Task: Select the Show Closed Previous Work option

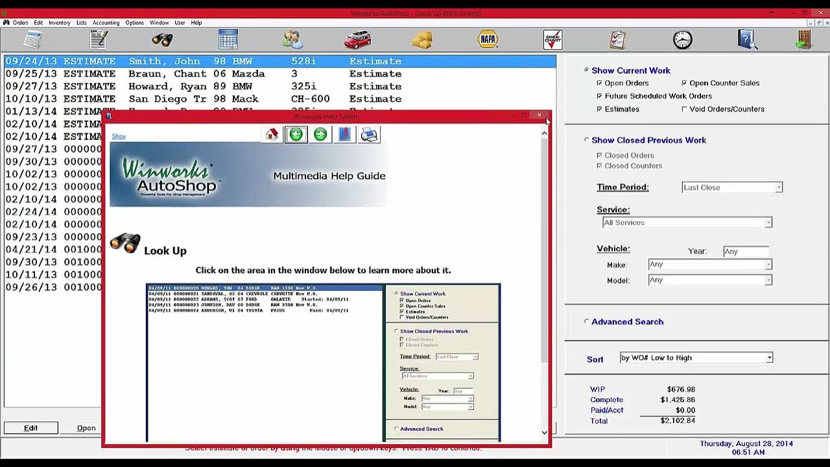Action: click(x=587, y=139)
